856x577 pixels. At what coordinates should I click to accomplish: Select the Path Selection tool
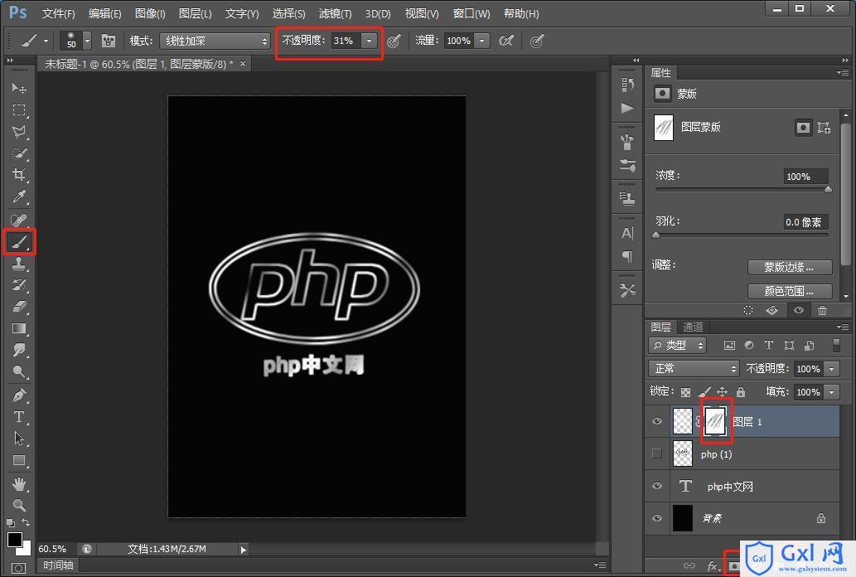pyautogui.click(x=19, y=439)
